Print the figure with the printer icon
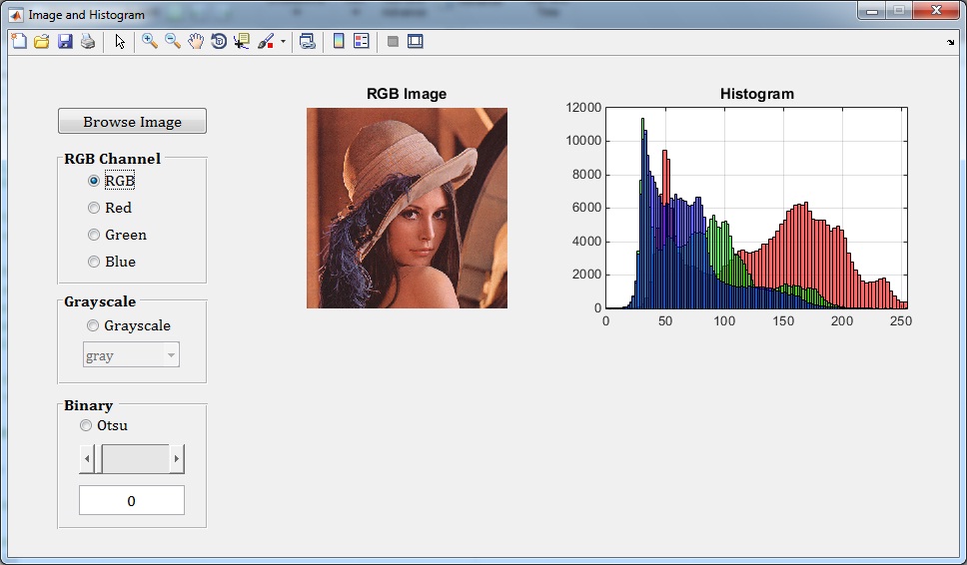The height and width of the screenshot is (565, 967). (88, 41)
